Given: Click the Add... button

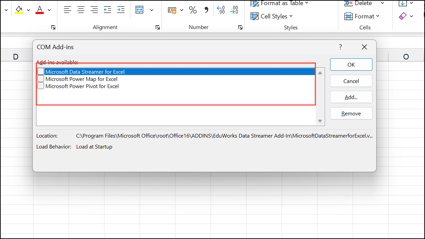Looking at the screenshot, I should pyautogui.click(x=351, y=97).
